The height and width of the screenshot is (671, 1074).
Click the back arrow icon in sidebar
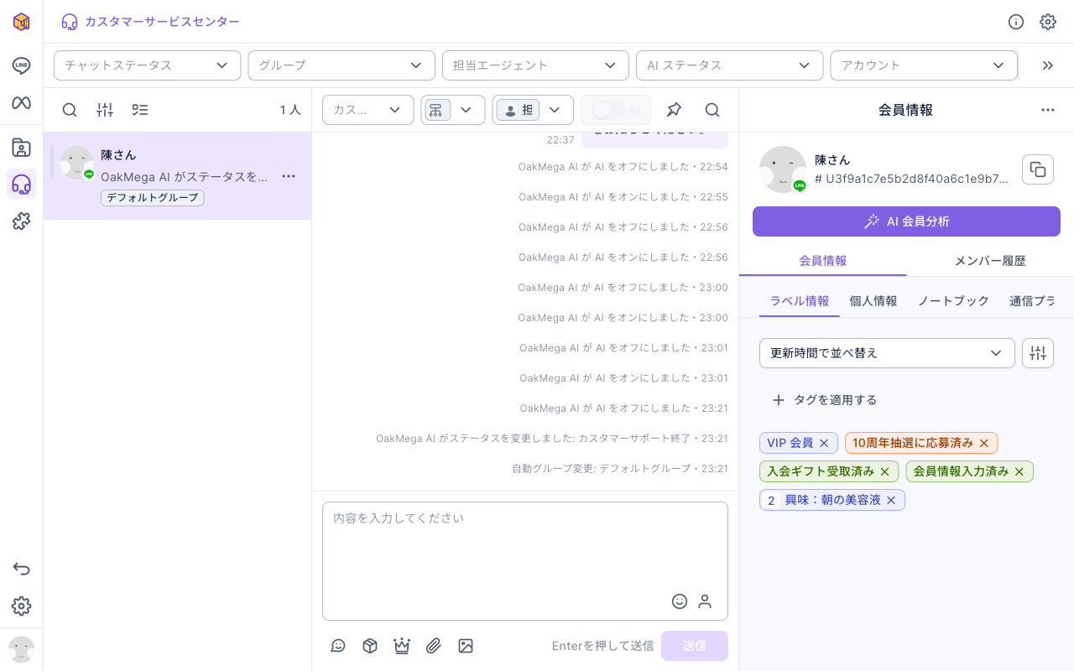pos(21,570)
